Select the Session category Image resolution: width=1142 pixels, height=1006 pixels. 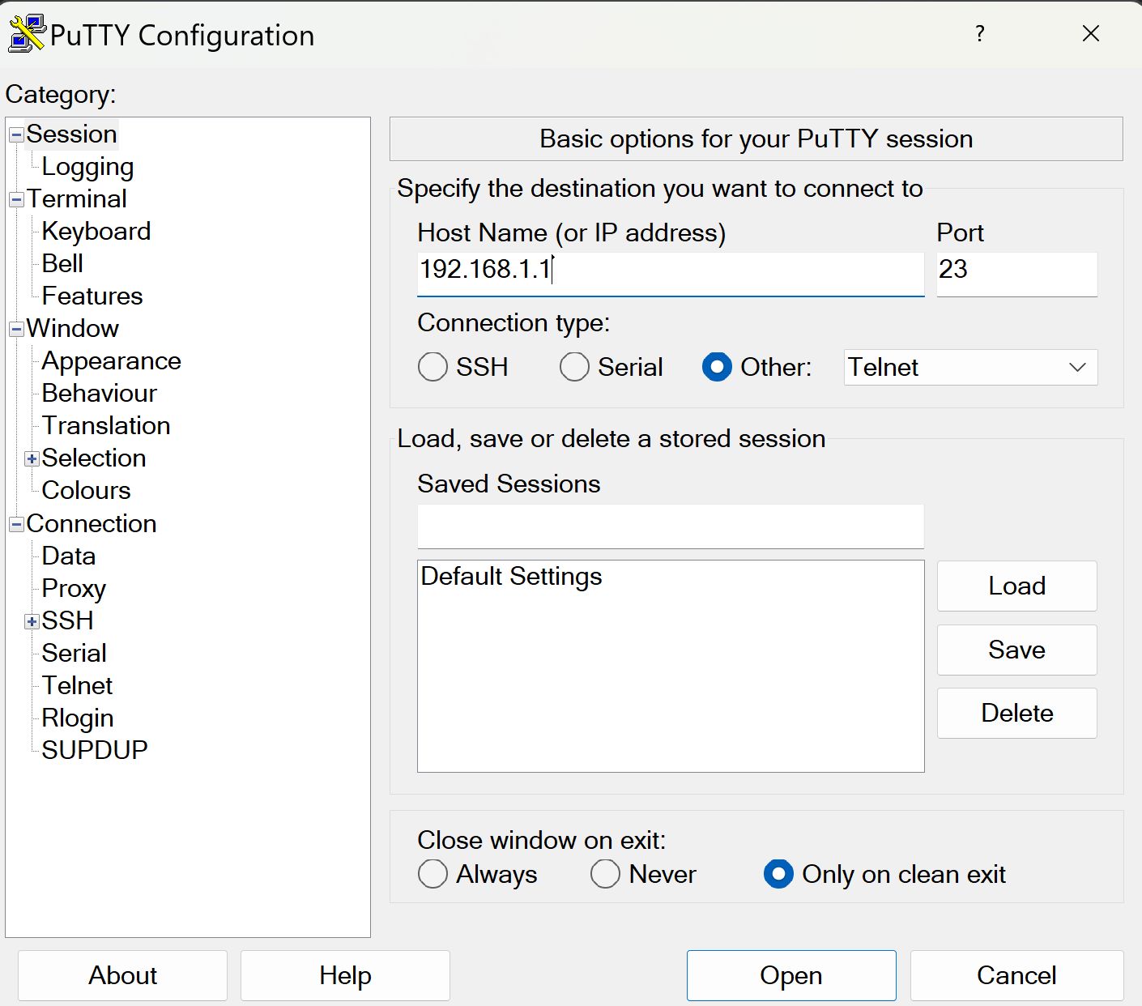point(71,134)
